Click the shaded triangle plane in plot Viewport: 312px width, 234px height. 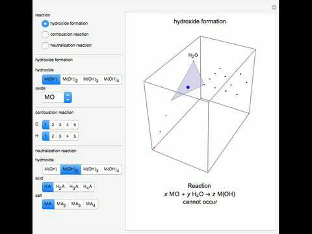(190, 80)
